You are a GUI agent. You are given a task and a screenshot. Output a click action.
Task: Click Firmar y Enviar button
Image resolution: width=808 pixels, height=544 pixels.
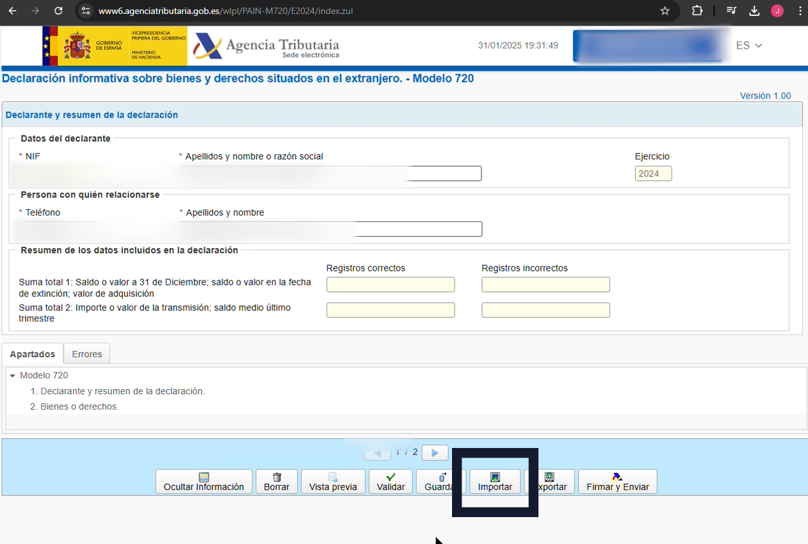tap(617, 481)
